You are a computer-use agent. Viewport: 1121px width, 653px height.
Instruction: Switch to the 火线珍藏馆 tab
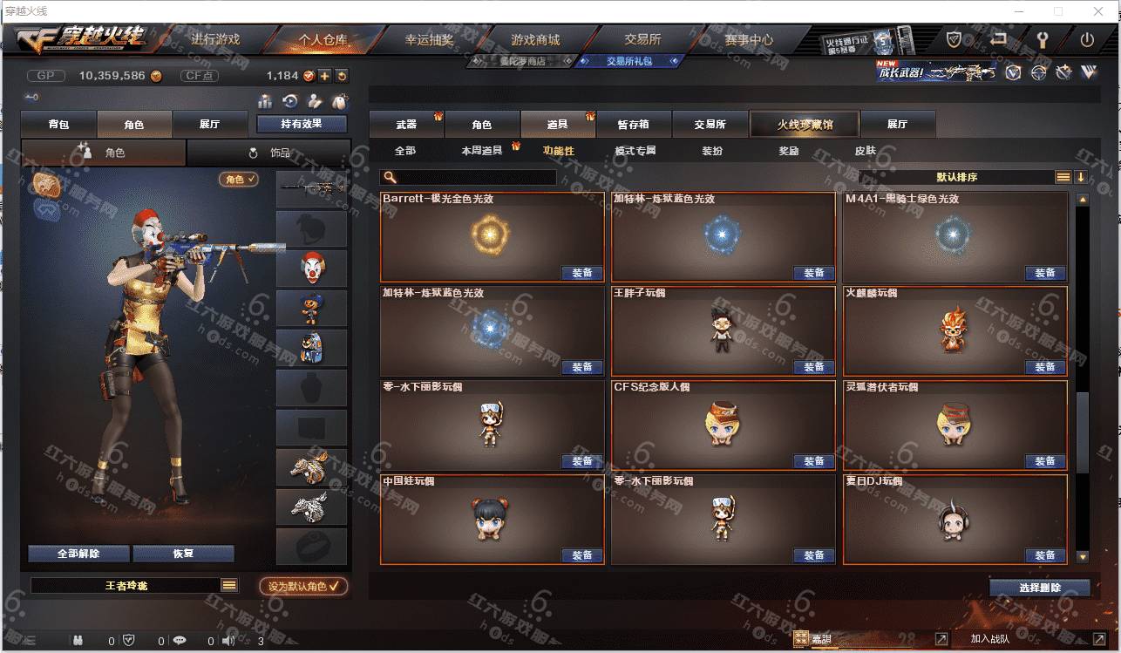[805, 124]
